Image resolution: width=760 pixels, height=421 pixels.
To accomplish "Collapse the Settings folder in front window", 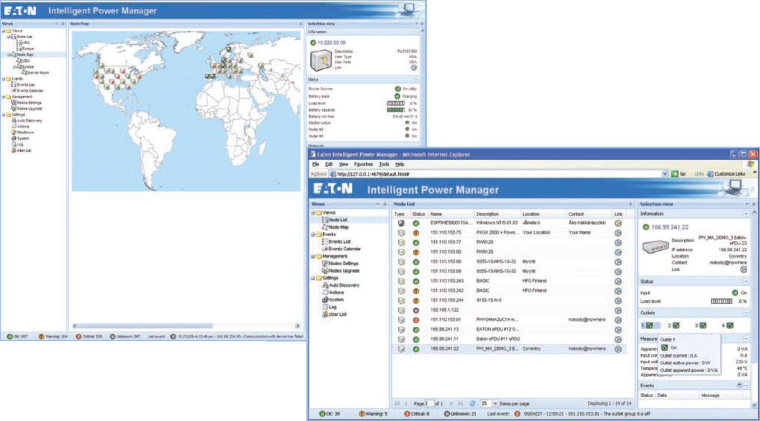I will coord(313,278).
